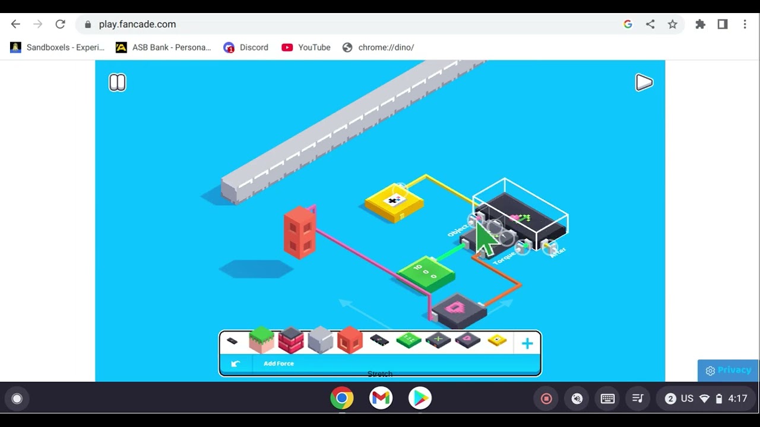This screenshot has height=427, width=760.
Task: Open the chrome://dino/ bookmark
Action: [378, 47]
